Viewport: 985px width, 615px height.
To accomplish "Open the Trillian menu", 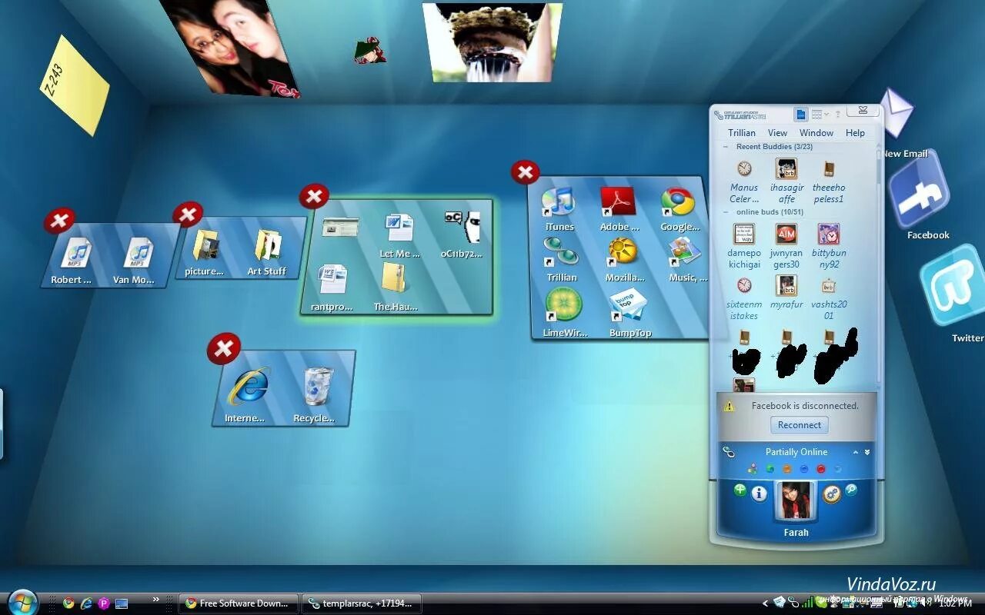I will [x=743, y=133].
